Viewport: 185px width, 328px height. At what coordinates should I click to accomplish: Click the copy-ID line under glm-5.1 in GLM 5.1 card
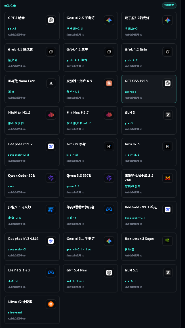134,287
